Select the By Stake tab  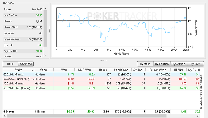145,64
